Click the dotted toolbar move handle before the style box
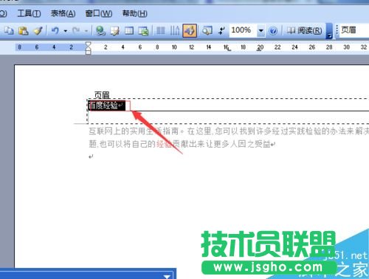 coord(337,30)
